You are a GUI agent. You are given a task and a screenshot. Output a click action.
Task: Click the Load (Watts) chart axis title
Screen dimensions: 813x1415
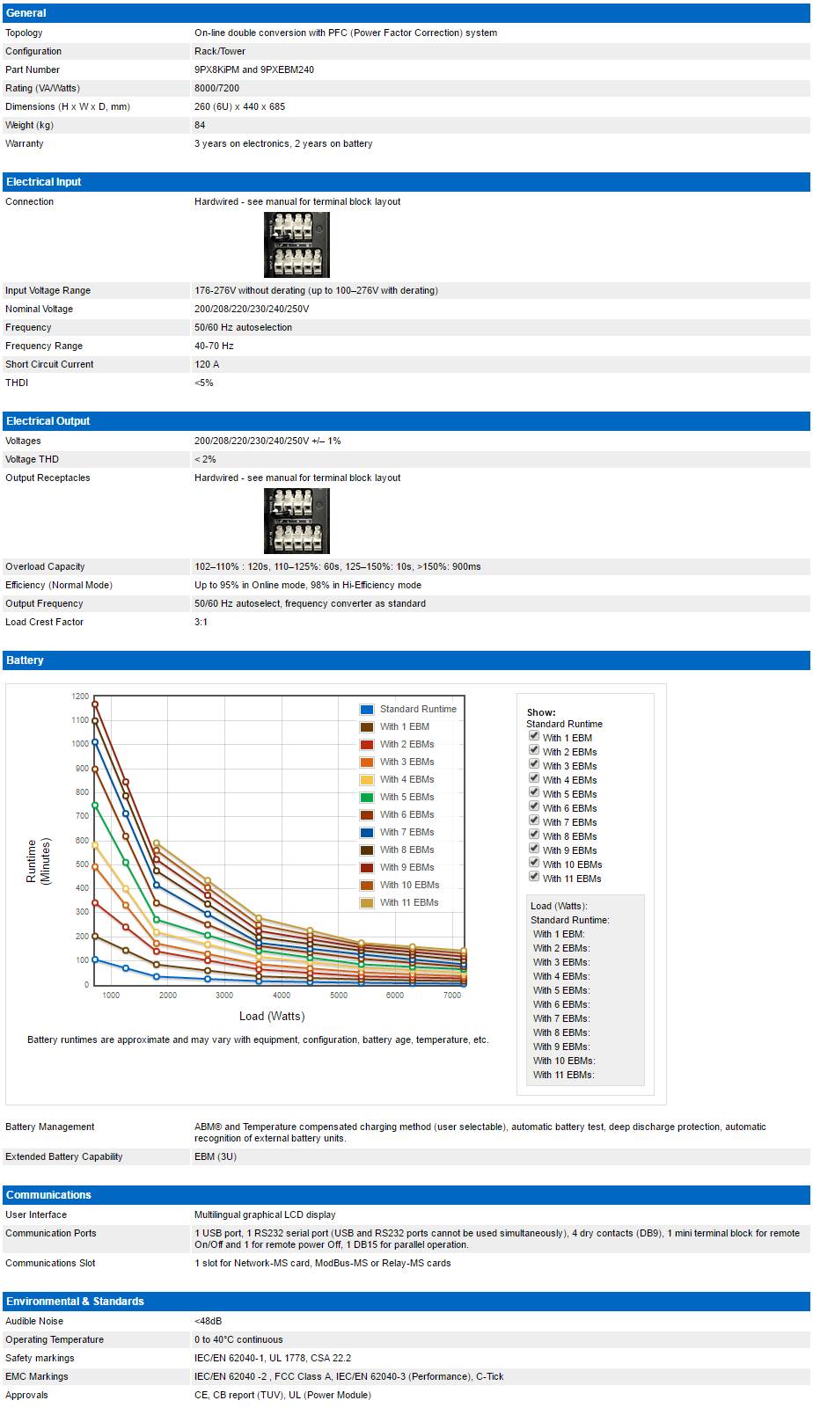click(x=272, y=1017)
